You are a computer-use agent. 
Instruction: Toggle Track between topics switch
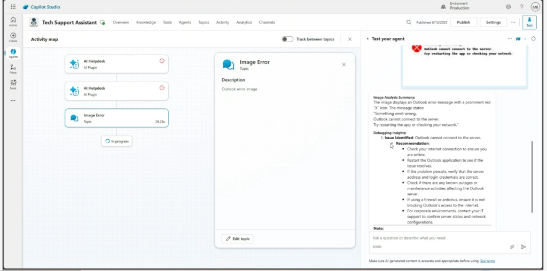tap(287, 39)
